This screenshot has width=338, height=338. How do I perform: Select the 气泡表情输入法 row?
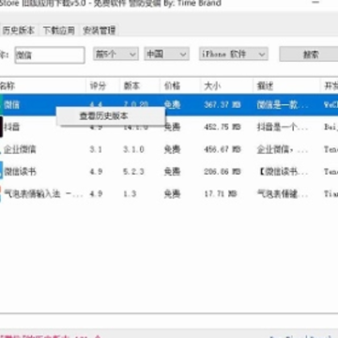(x=169, y=194)
